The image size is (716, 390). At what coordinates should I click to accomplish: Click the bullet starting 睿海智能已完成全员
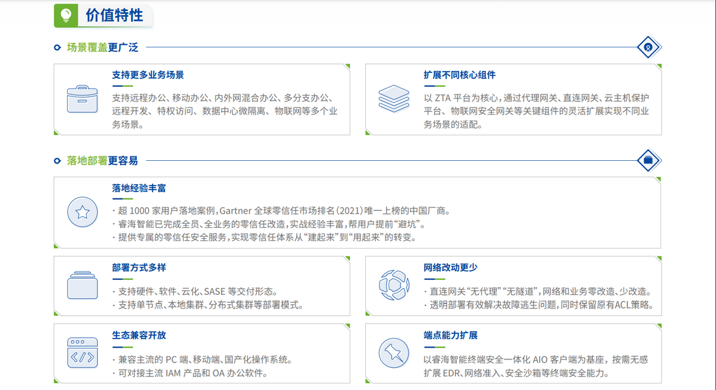[x=270, y=224]
